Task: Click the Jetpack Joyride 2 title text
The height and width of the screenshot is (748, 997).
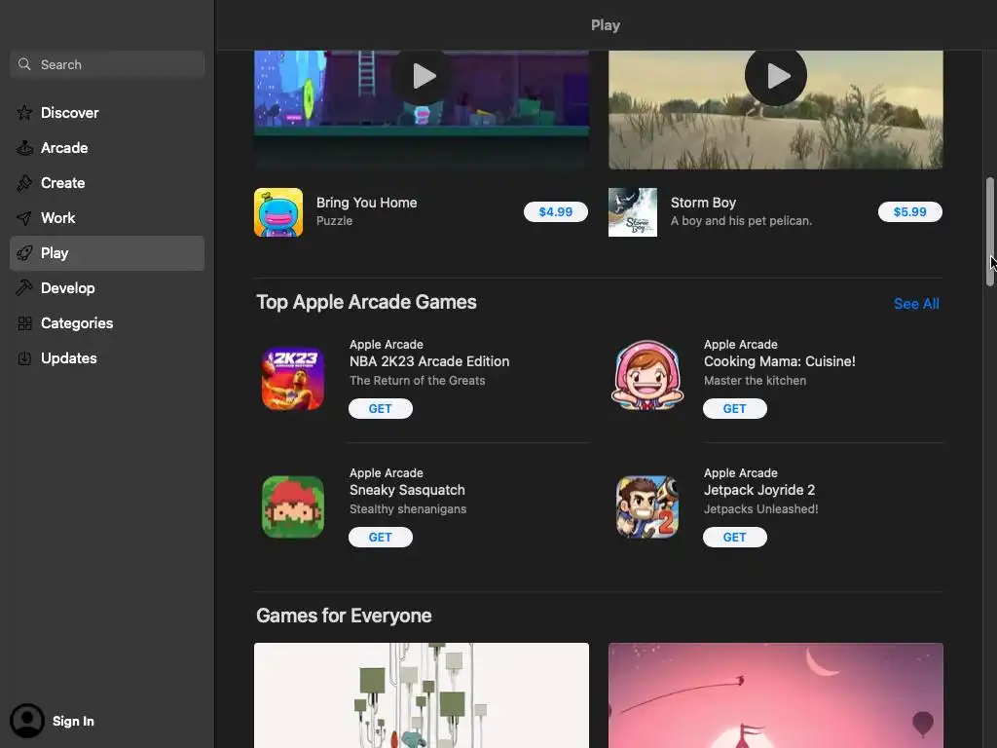Action: tap(759, 490)
